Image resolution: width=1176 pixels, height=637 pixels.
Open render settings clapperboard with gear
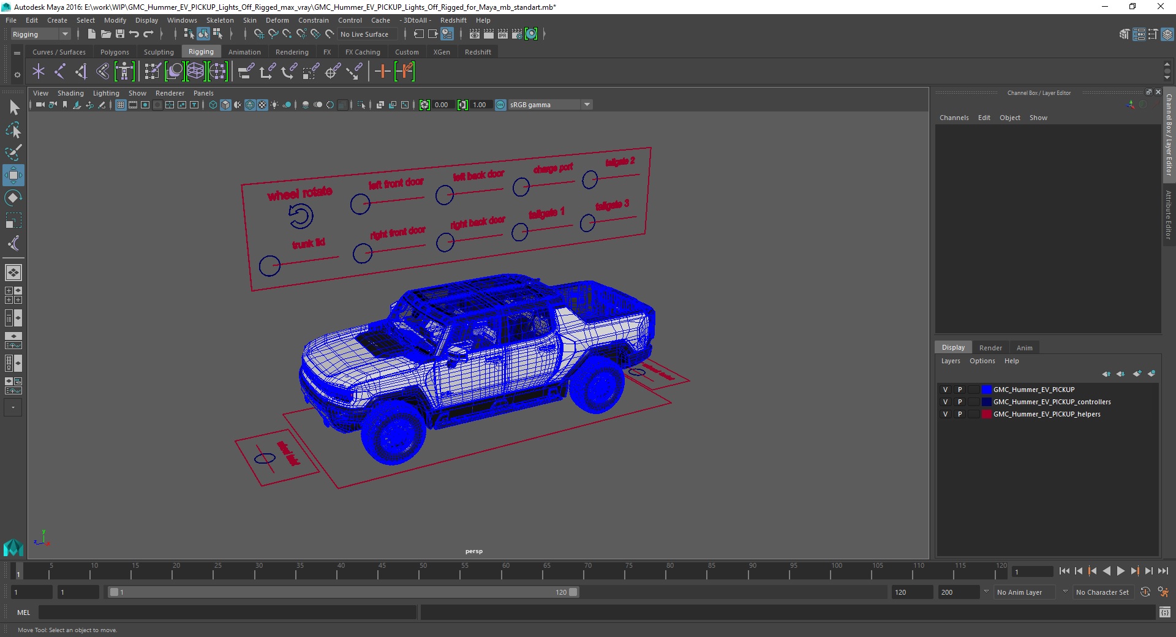(x=517, y=34)
